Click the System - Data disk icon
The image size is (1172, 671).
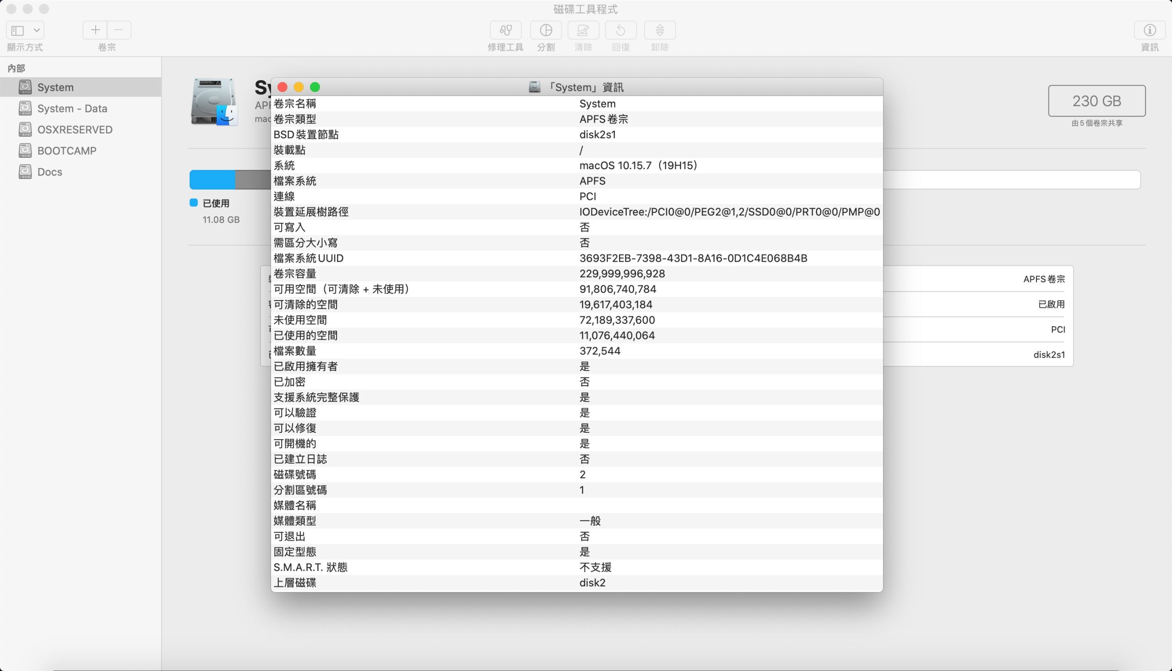[x=25, y=108]
